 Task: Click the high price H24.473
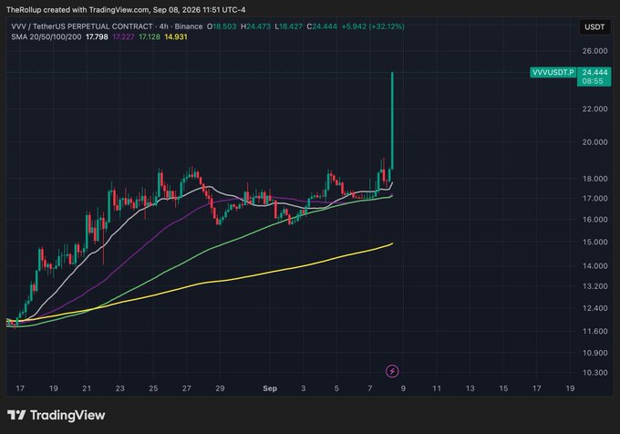coord(256,26)
